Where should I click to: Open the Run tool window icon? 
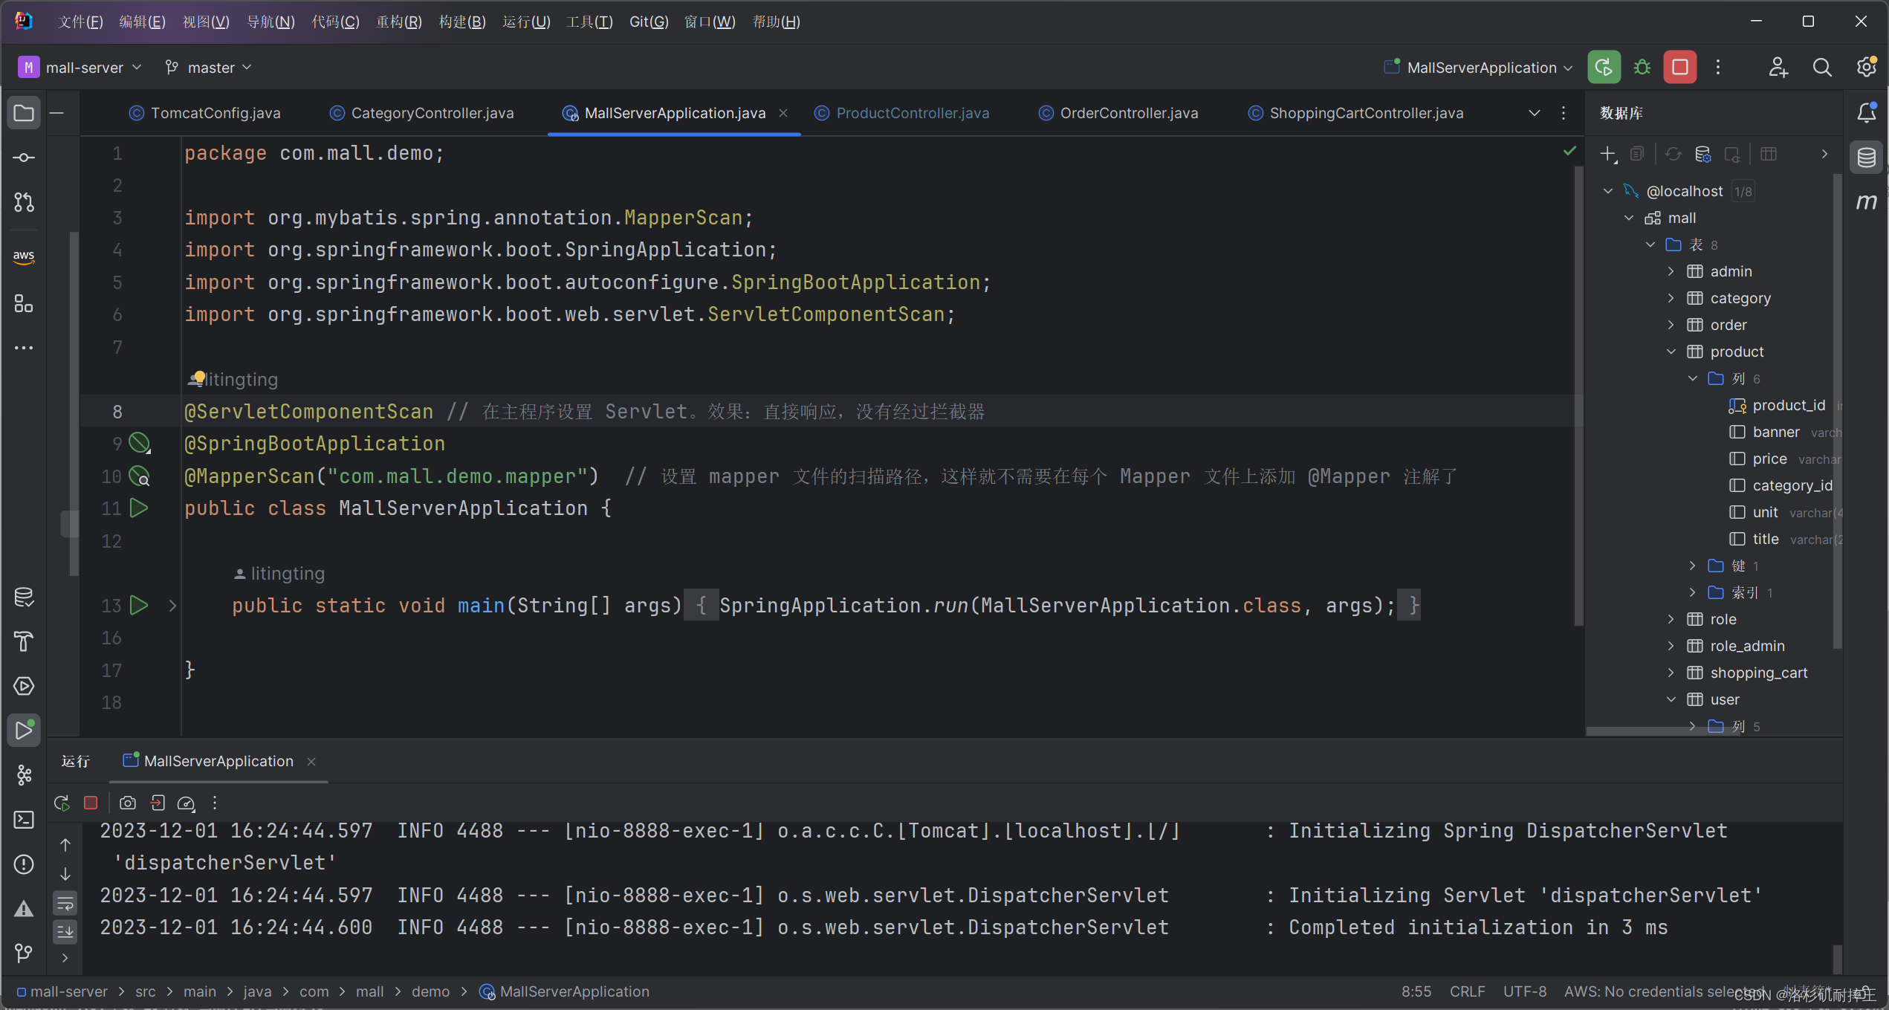point(24,731)
